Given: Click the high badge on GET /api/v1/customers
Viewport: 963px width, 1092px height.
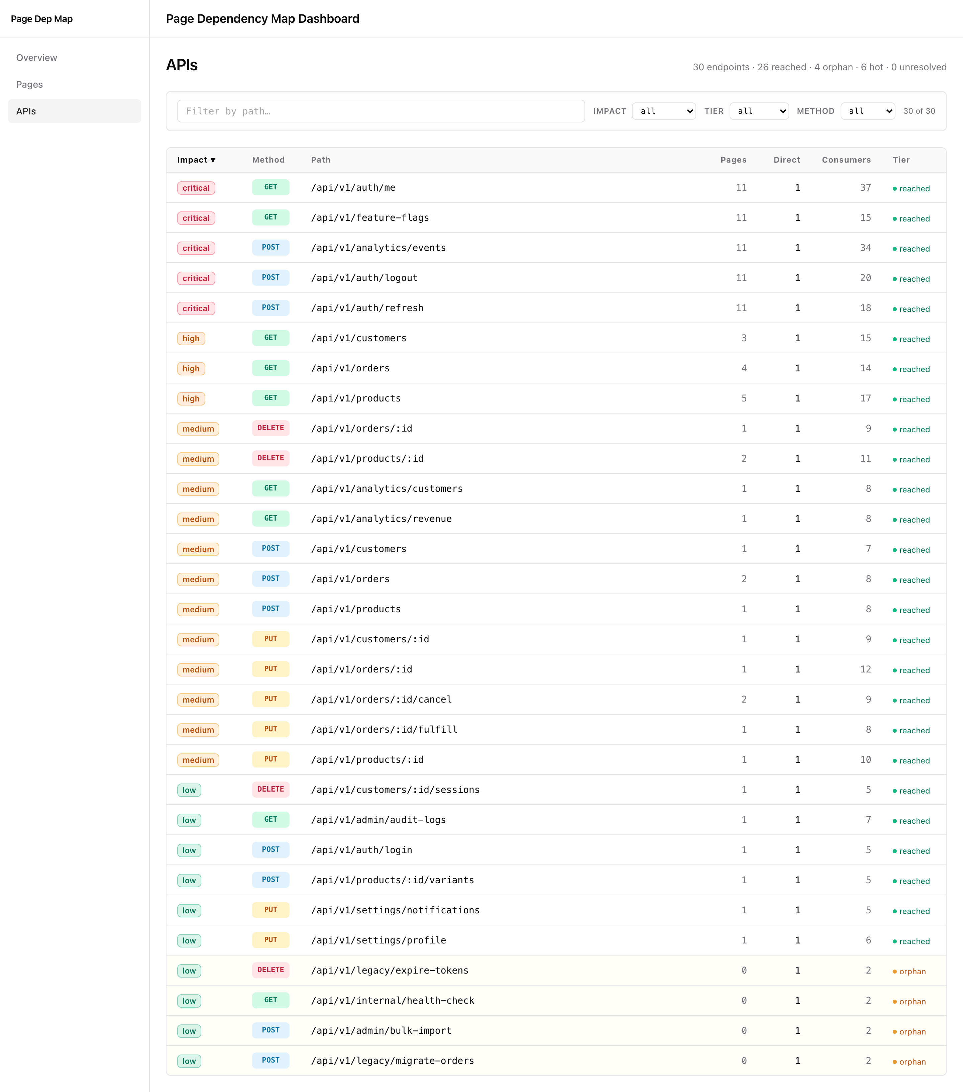Looking at the screenshot, I should pos(191,338).
